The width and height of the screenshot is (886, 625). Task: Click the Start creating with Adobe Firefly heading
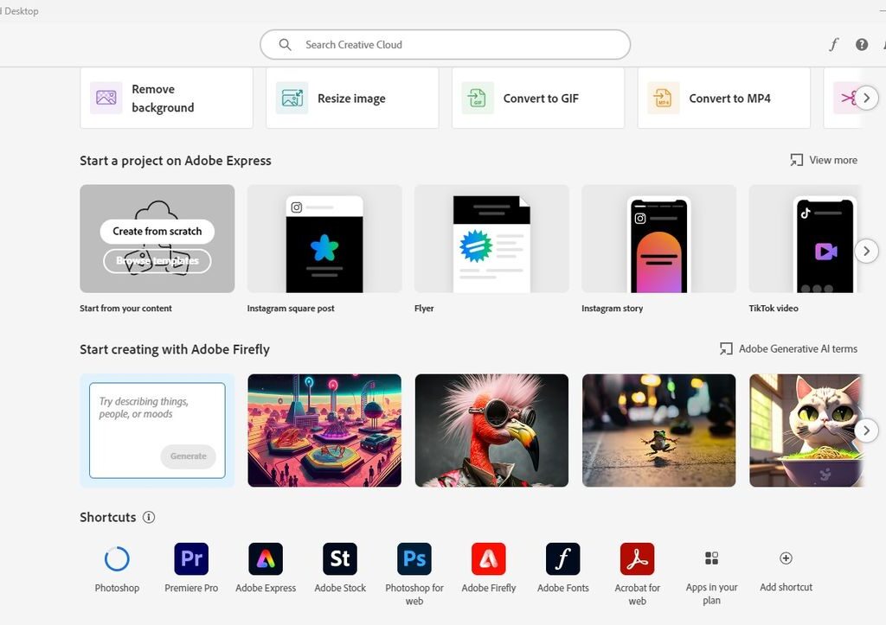175,349
